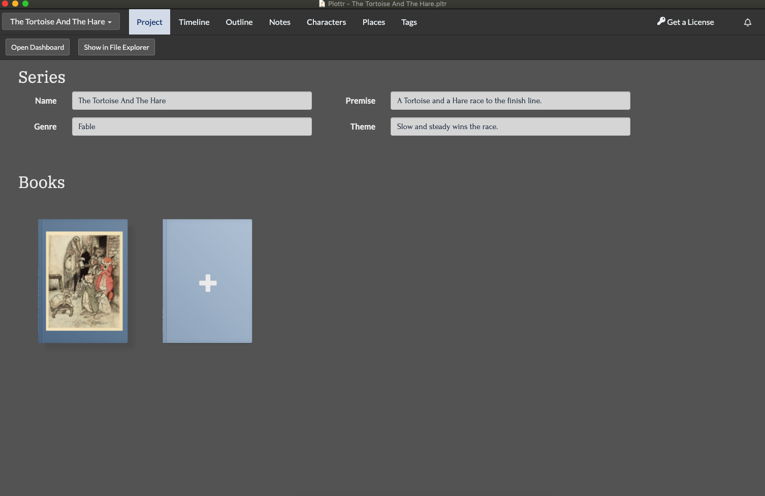The image size is (765, 496).
Task: Select the Theme field text
Action: click(x=510, y=126)
